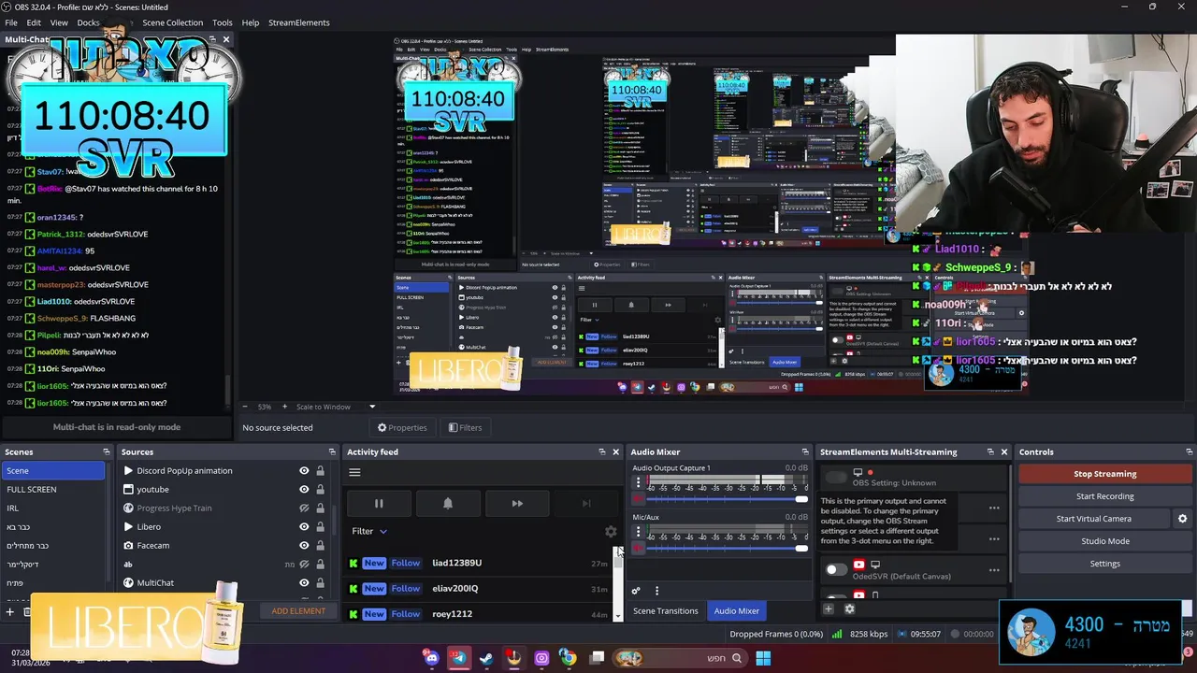Float the Sources dock
Viewport: 1197px width, 673px height.
(331, 452)
